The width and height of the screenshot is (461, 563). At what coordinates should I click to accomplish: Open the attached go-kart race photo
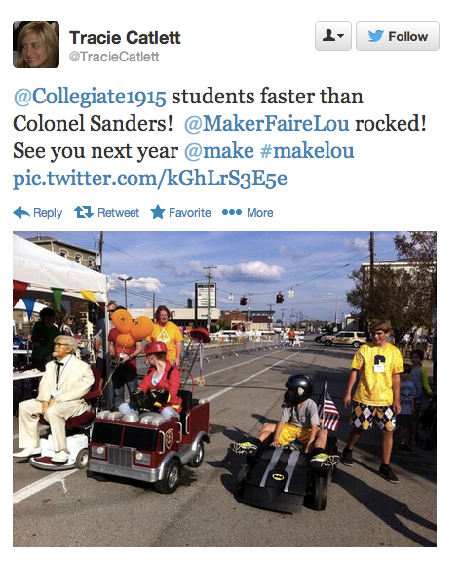(224, 389)
